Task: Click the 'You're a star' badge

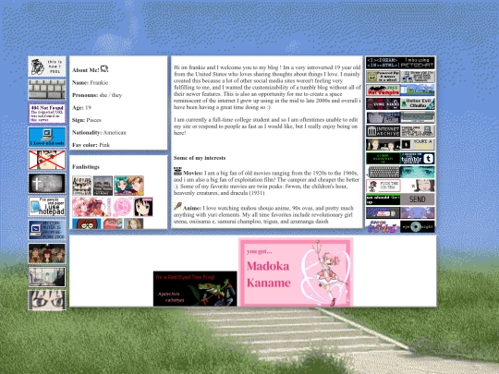Action: coord(418,145)
